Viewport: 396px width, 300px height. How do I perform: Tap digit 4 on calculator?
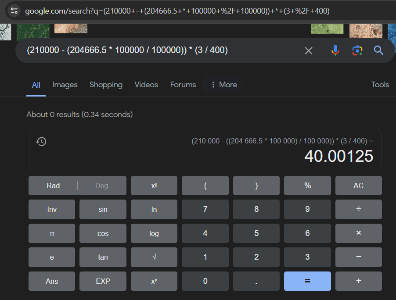coord(205,233)
